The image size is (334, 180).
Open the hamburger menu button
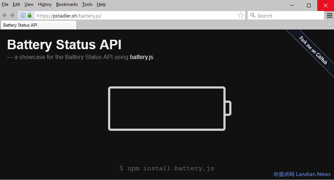coord(329,15)
